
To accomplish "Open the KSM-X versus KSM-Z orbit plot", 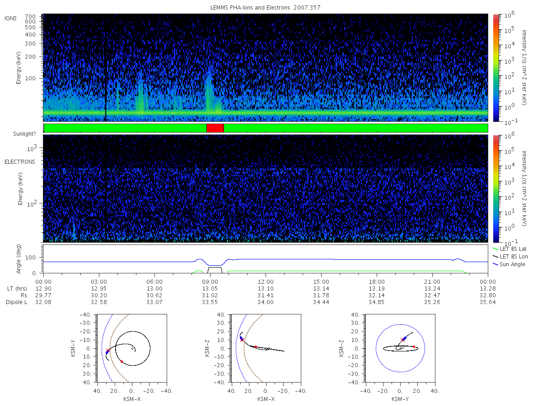I will (266, 348).
